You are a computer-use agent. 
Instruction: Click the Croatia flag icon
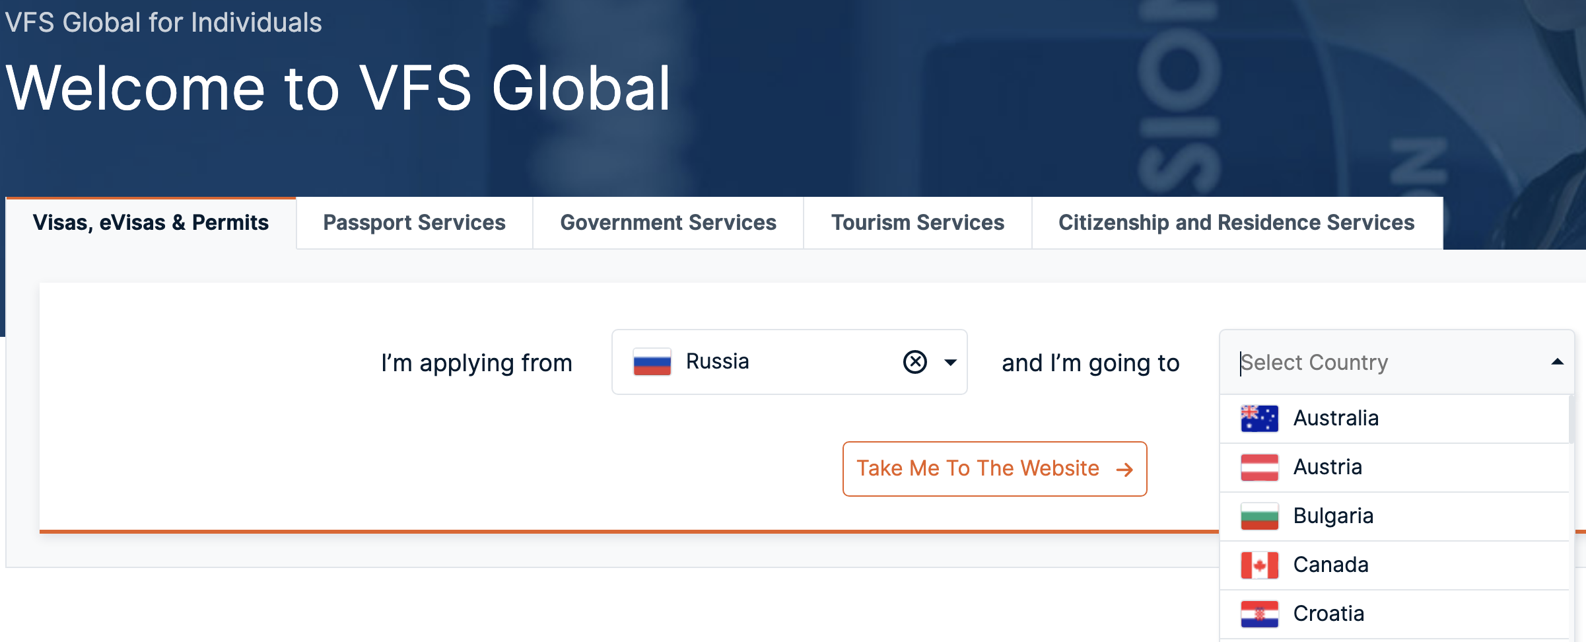[1259, 614]
